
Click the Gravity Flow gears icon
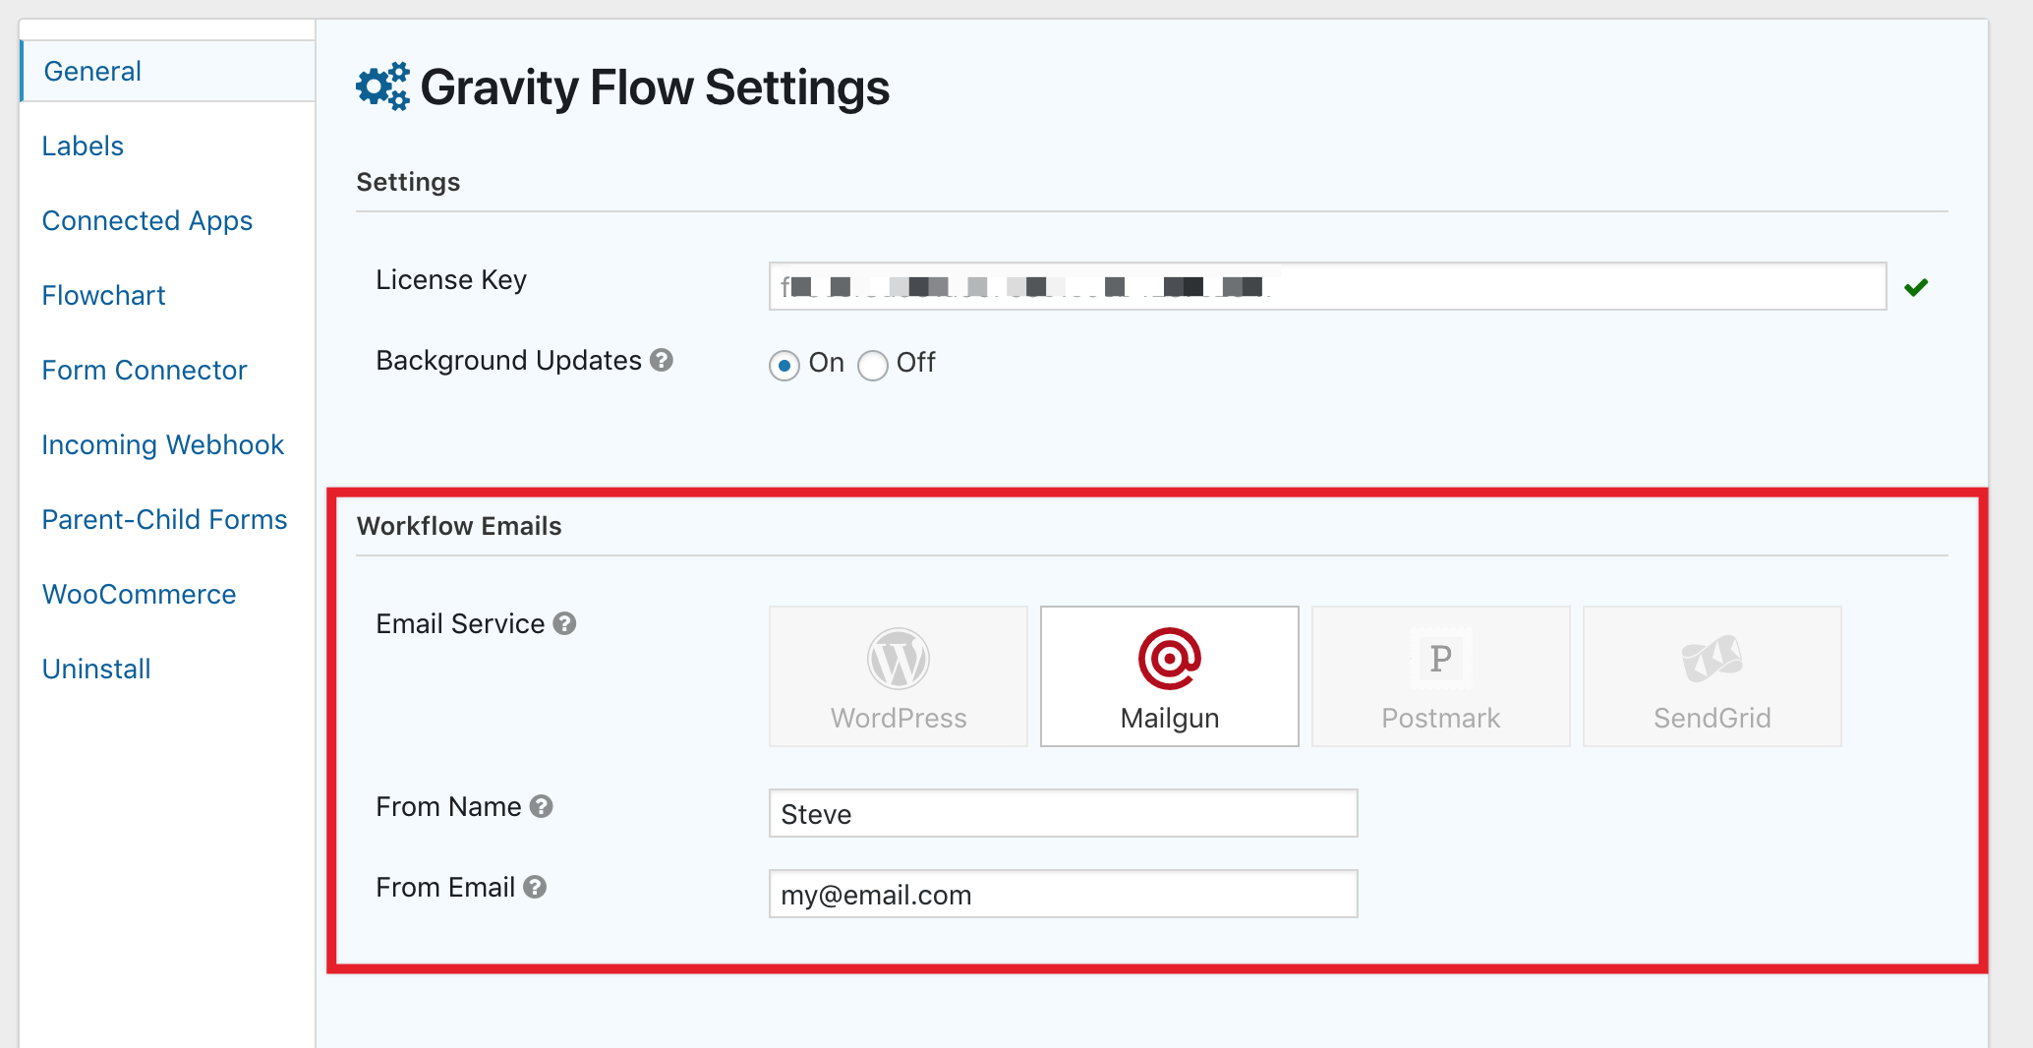coord(382,87)
